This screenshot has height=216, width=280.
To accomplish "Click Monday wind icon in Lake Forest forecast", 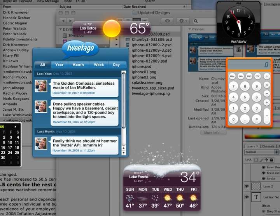I will click(143, 198).
